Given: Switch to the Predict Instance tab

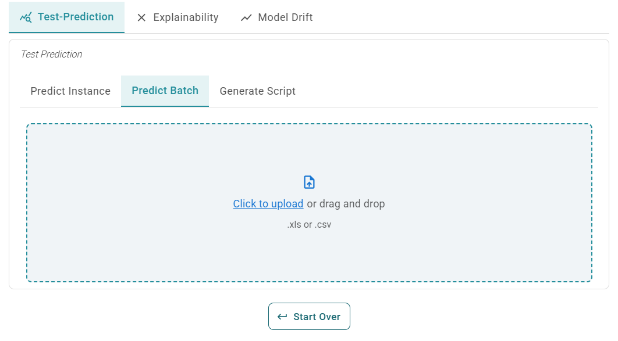Looking at the screenshot, I should coord(69,91).
